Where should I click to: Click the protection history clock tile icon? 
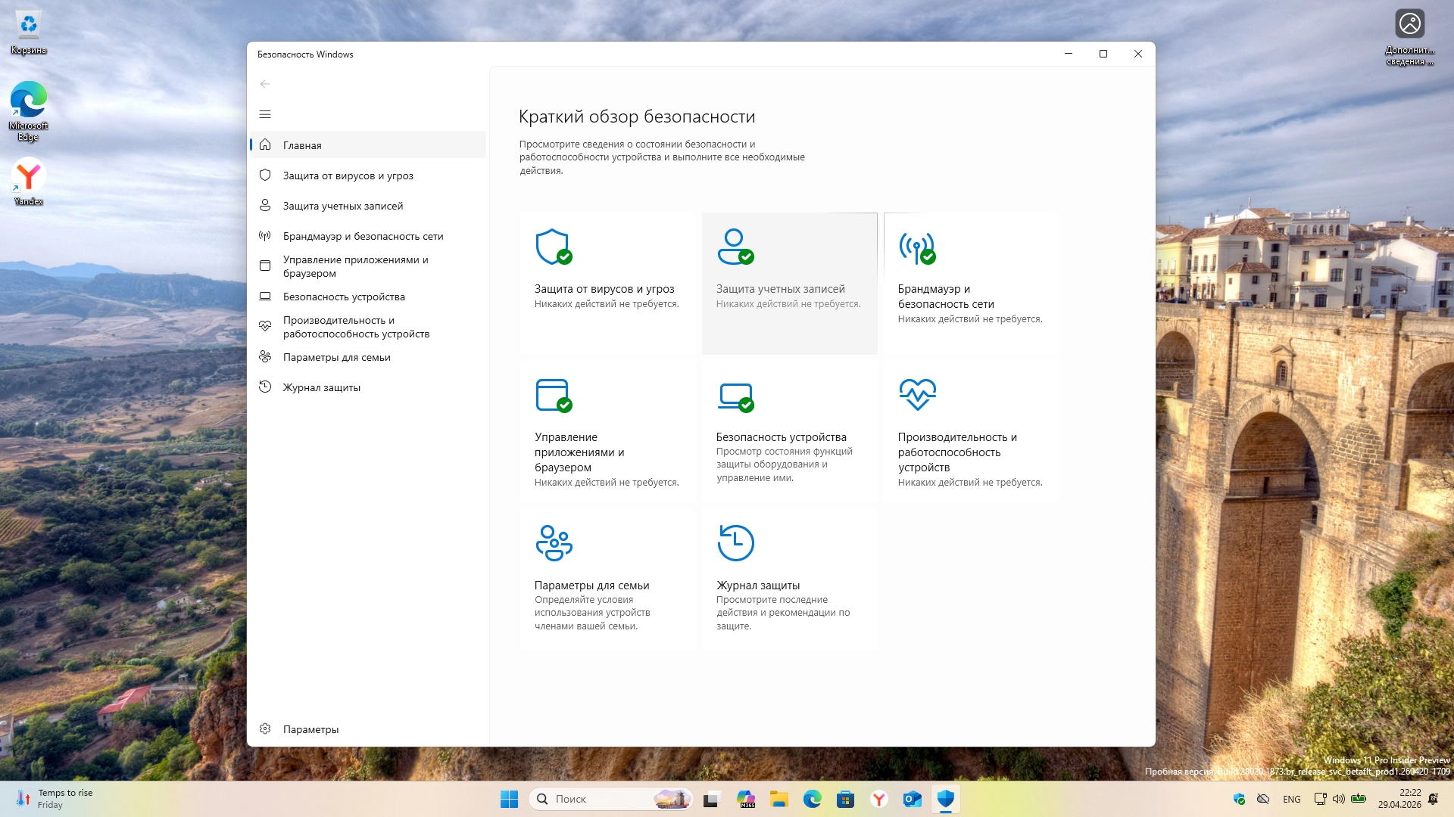[735, 542]
